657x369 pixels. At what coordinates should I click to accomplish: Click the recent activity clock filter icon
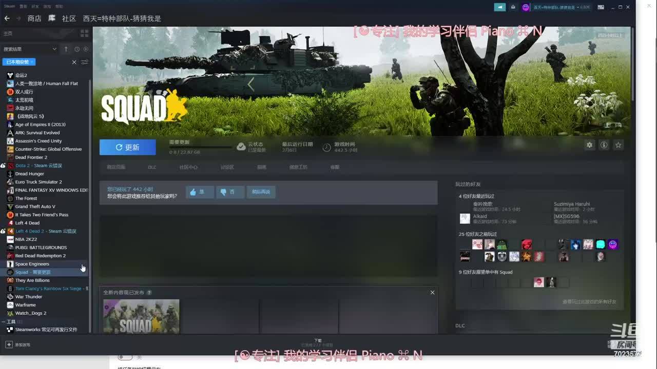point(77,49)
